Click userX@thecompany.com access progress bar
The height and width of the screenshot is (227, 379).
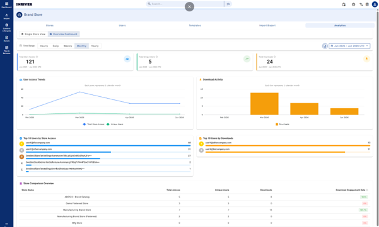108,145
